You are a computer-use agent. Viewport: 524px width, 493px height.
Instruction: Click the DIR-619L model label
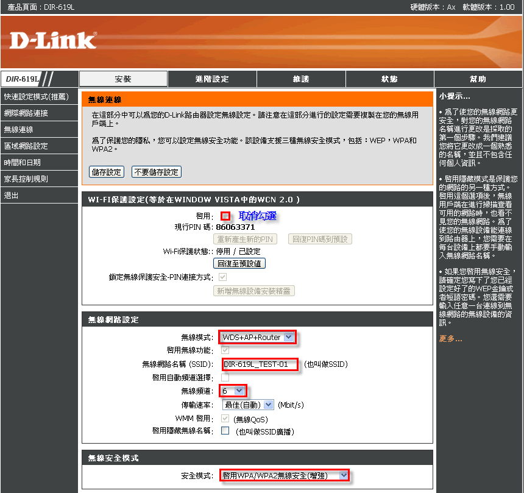pos(23,79)
